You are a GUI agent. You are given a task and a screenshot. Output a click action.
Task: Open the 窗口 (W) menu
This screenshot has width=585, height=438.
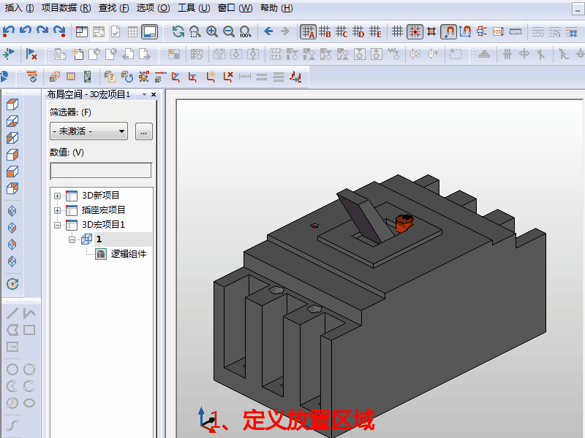click(x=235, y=8)
